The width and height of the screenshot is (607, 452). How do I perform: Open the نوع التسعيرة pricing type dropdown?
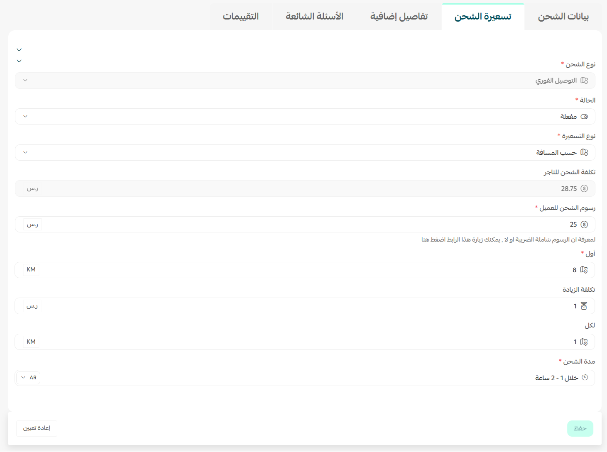pos(305,152)
